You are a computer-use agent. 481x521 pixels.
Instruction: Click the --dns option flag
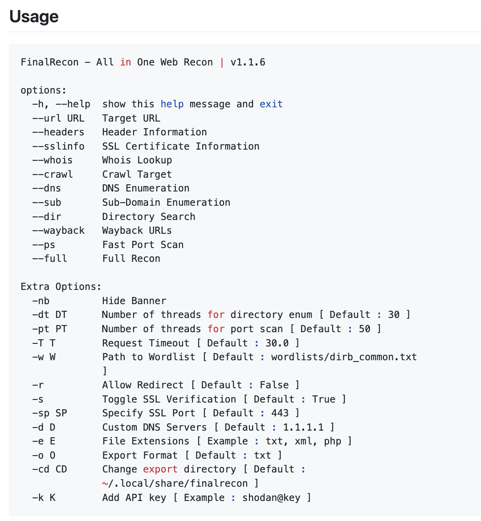(x=46, y=188)
